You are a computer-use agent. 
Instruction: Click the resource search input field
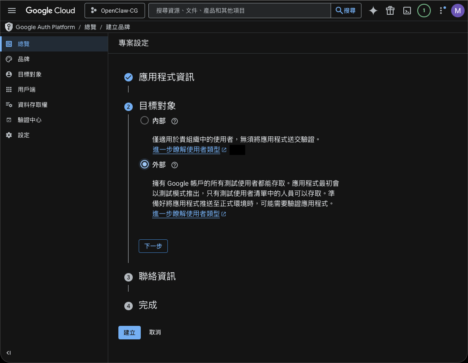[x=239, y=11]
